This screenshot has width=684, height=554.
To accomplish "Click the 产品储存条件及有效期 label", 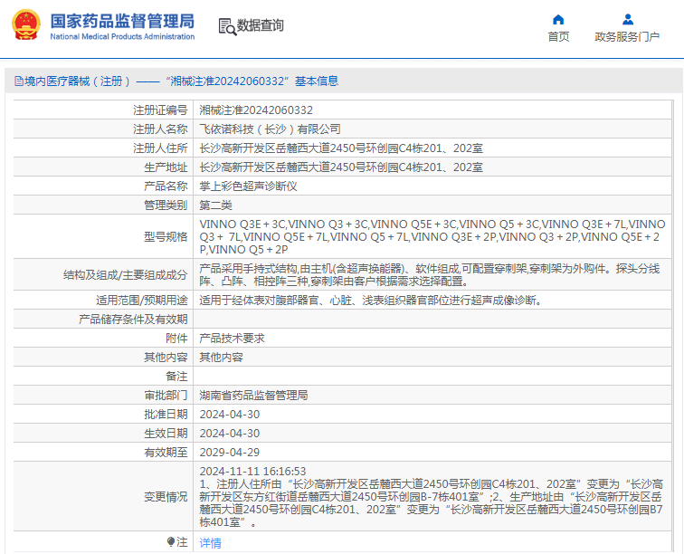I will (x=133, y=320).
